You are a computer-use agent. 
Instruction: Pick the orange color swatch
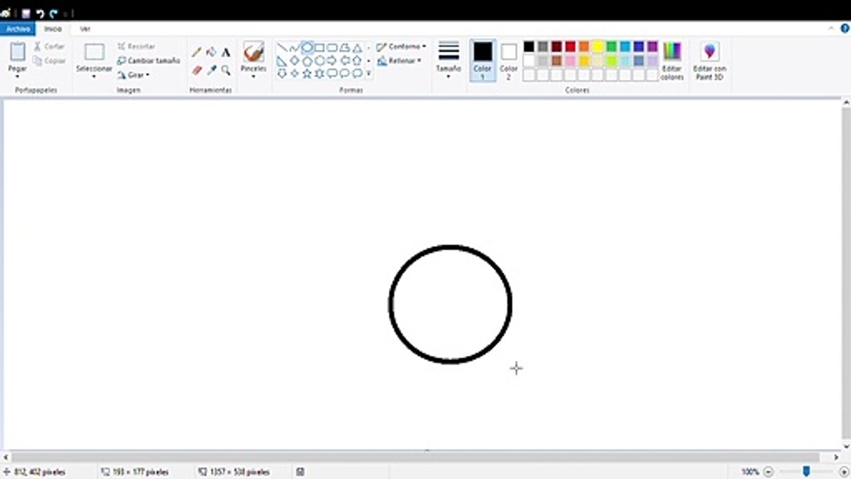click(x=584, y=47)
